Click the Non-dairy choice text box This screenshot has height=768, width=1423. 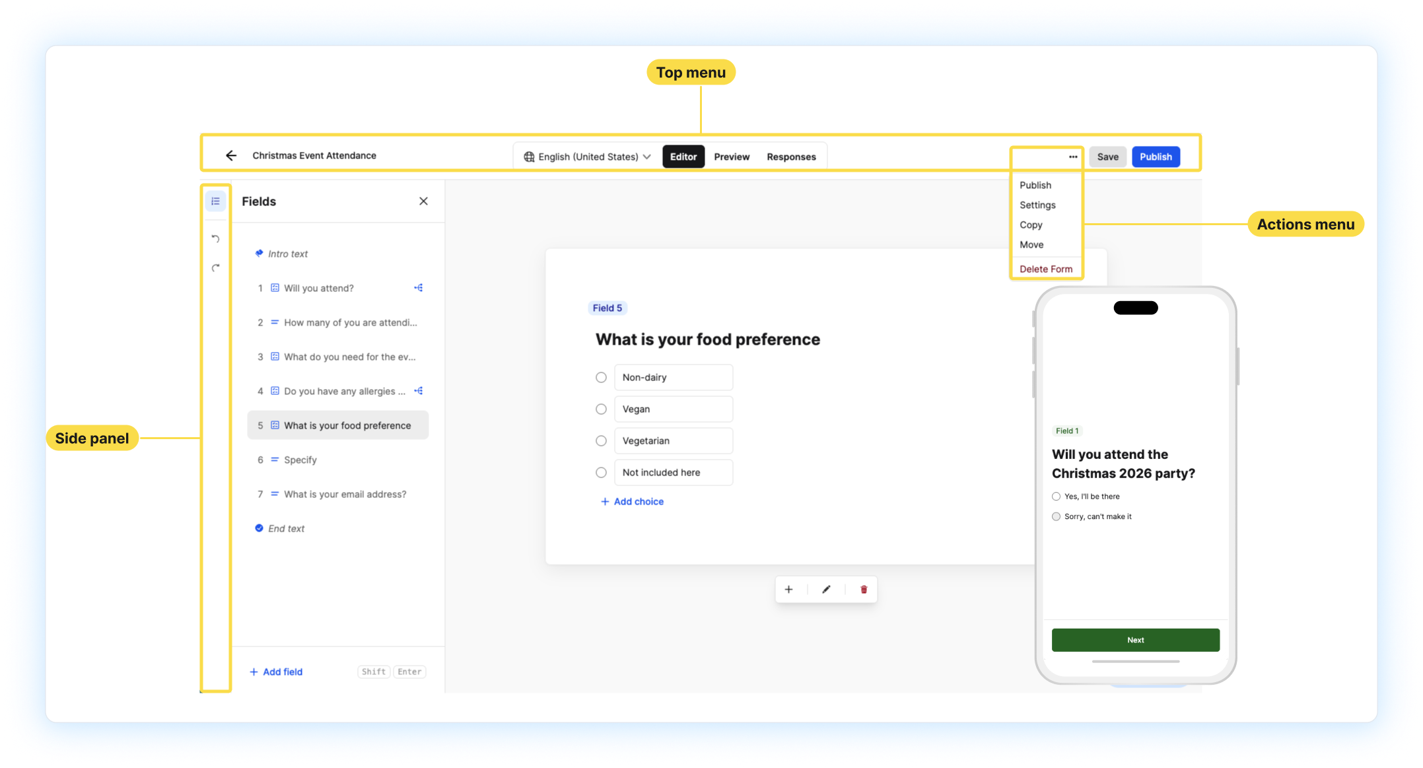tap(673, 378)
